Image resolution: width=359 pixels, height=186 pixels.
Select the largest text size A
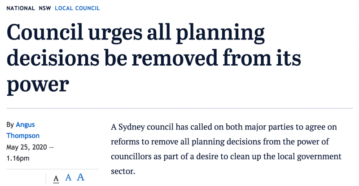pyautogui.click(x=81, y=177)
